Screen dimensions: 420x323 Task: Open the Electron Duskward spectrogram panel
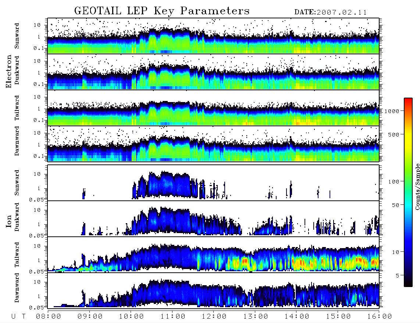pos(213,72)
